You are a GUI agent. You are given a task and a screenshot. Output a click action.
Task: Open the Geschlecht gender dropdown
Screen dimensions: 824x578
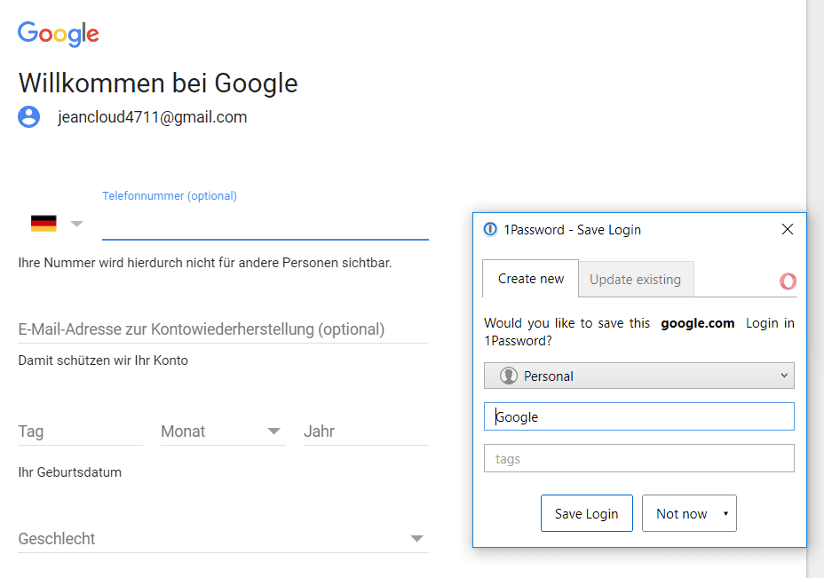coord(224,539)
